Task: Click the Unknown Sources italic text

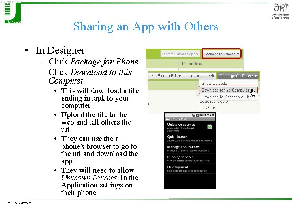Action: coord(89,178)
